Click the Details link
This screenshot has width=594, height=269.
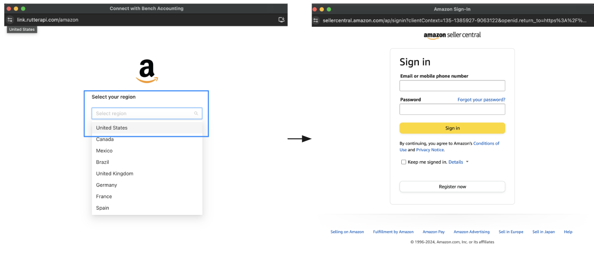click(x=456, y=162)
